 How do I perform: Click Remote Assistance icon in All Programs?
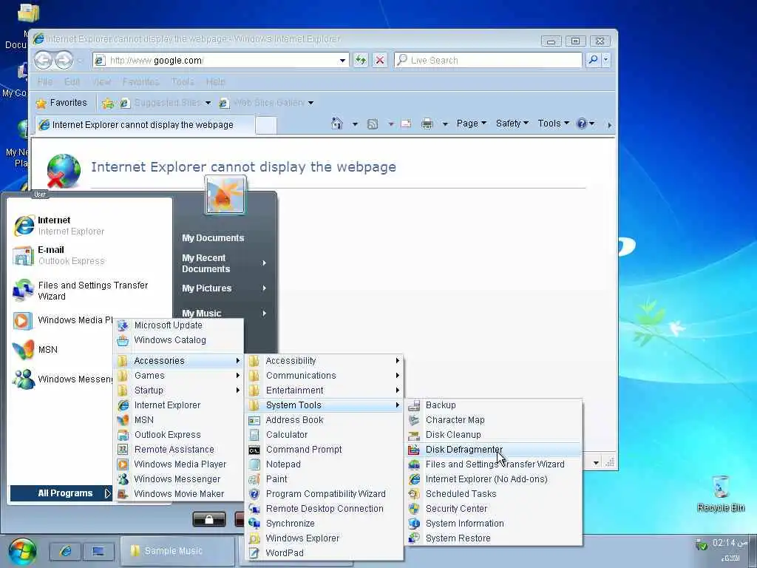123,449
